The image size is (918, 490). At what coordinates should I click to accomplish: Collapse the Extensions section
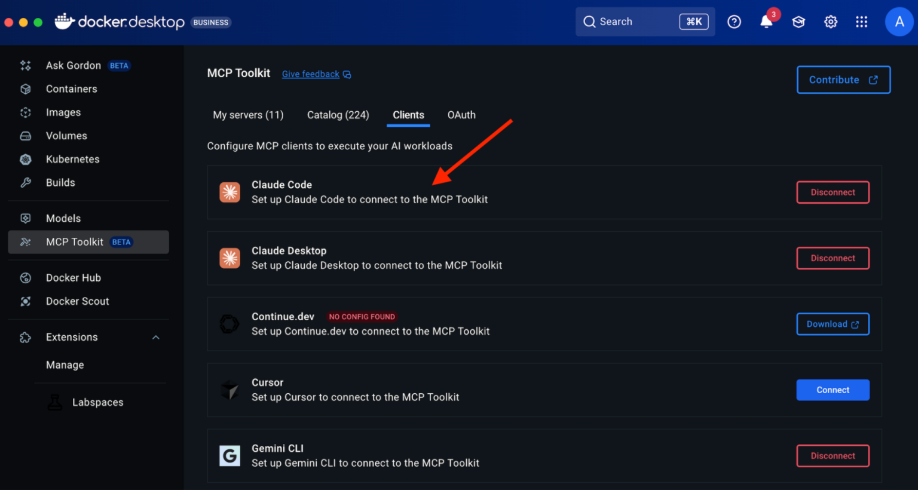click(x=155, y=337)
